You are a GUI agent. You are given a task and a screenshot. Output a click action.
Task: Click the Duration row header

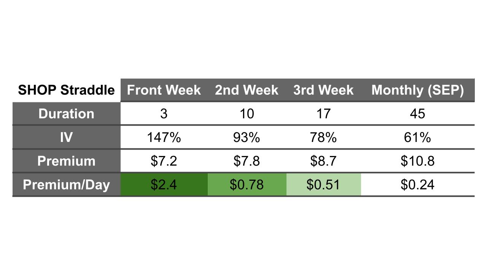pos(66,114)
